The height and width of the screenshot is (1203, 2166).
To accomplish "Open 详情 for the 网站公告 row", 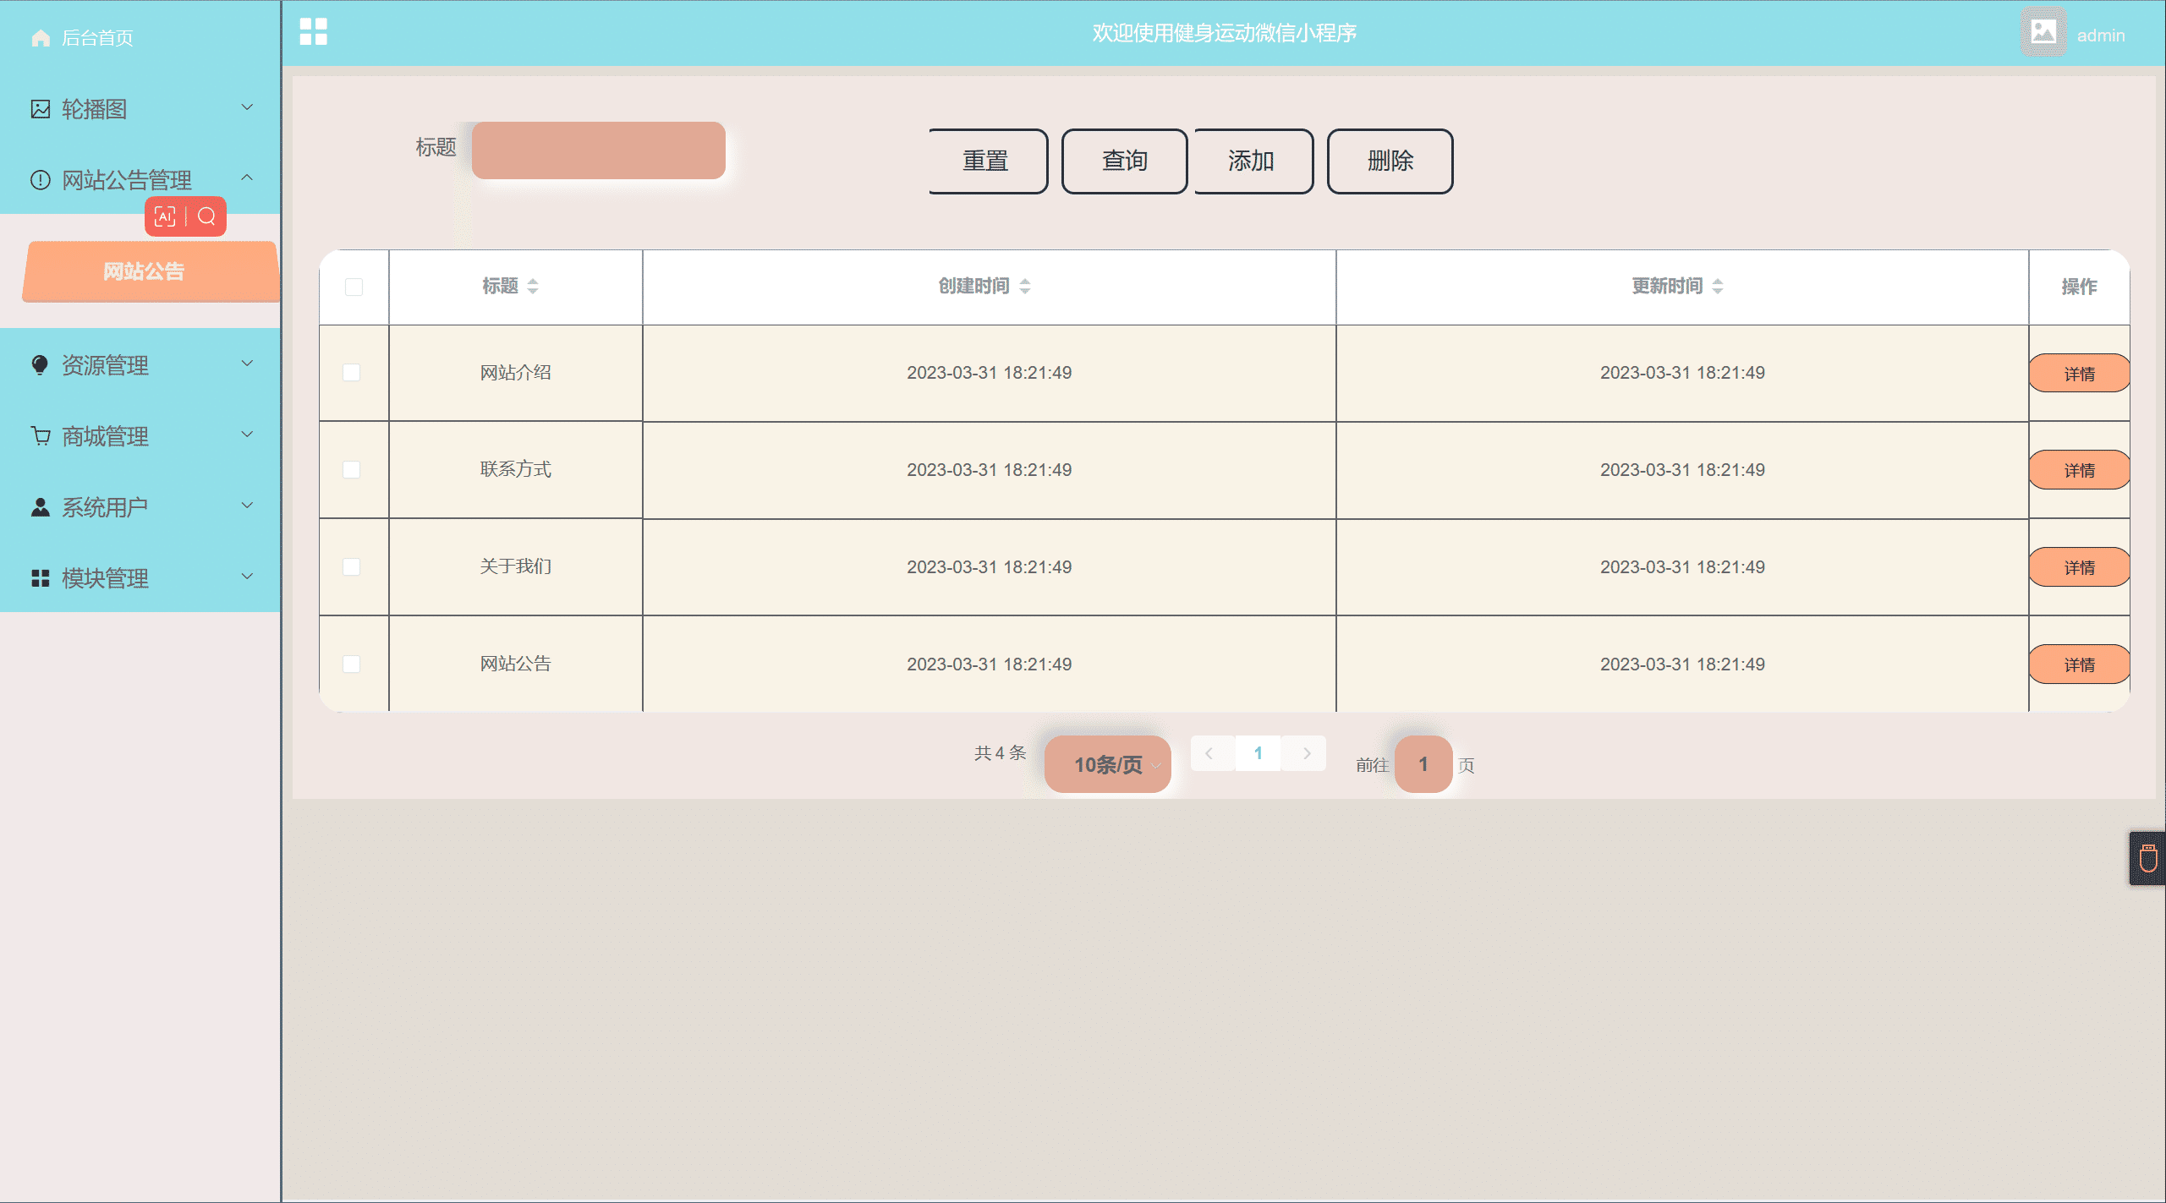I will [2079, 664].
